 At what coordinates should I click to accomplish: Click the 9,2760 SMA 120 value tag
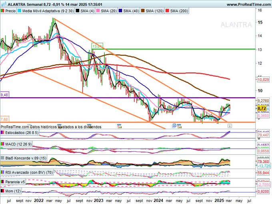263,101
